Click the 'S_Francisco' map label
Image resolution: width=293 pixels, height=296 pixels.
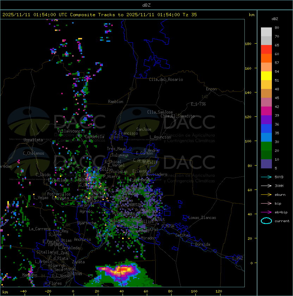(x=126, y=133)
